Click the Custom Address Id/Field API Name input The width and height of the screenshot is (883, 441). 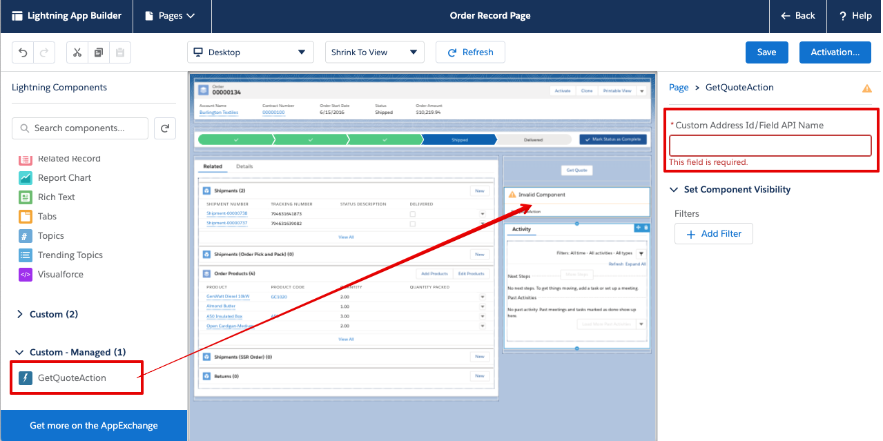pos(770,146)
